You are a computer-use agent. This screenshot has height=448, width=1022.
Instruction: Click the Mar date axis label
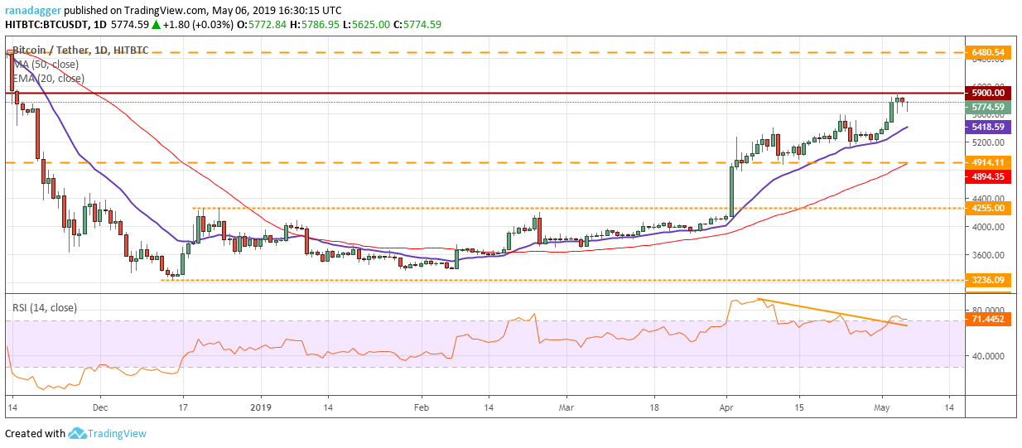tap(566, 408)
